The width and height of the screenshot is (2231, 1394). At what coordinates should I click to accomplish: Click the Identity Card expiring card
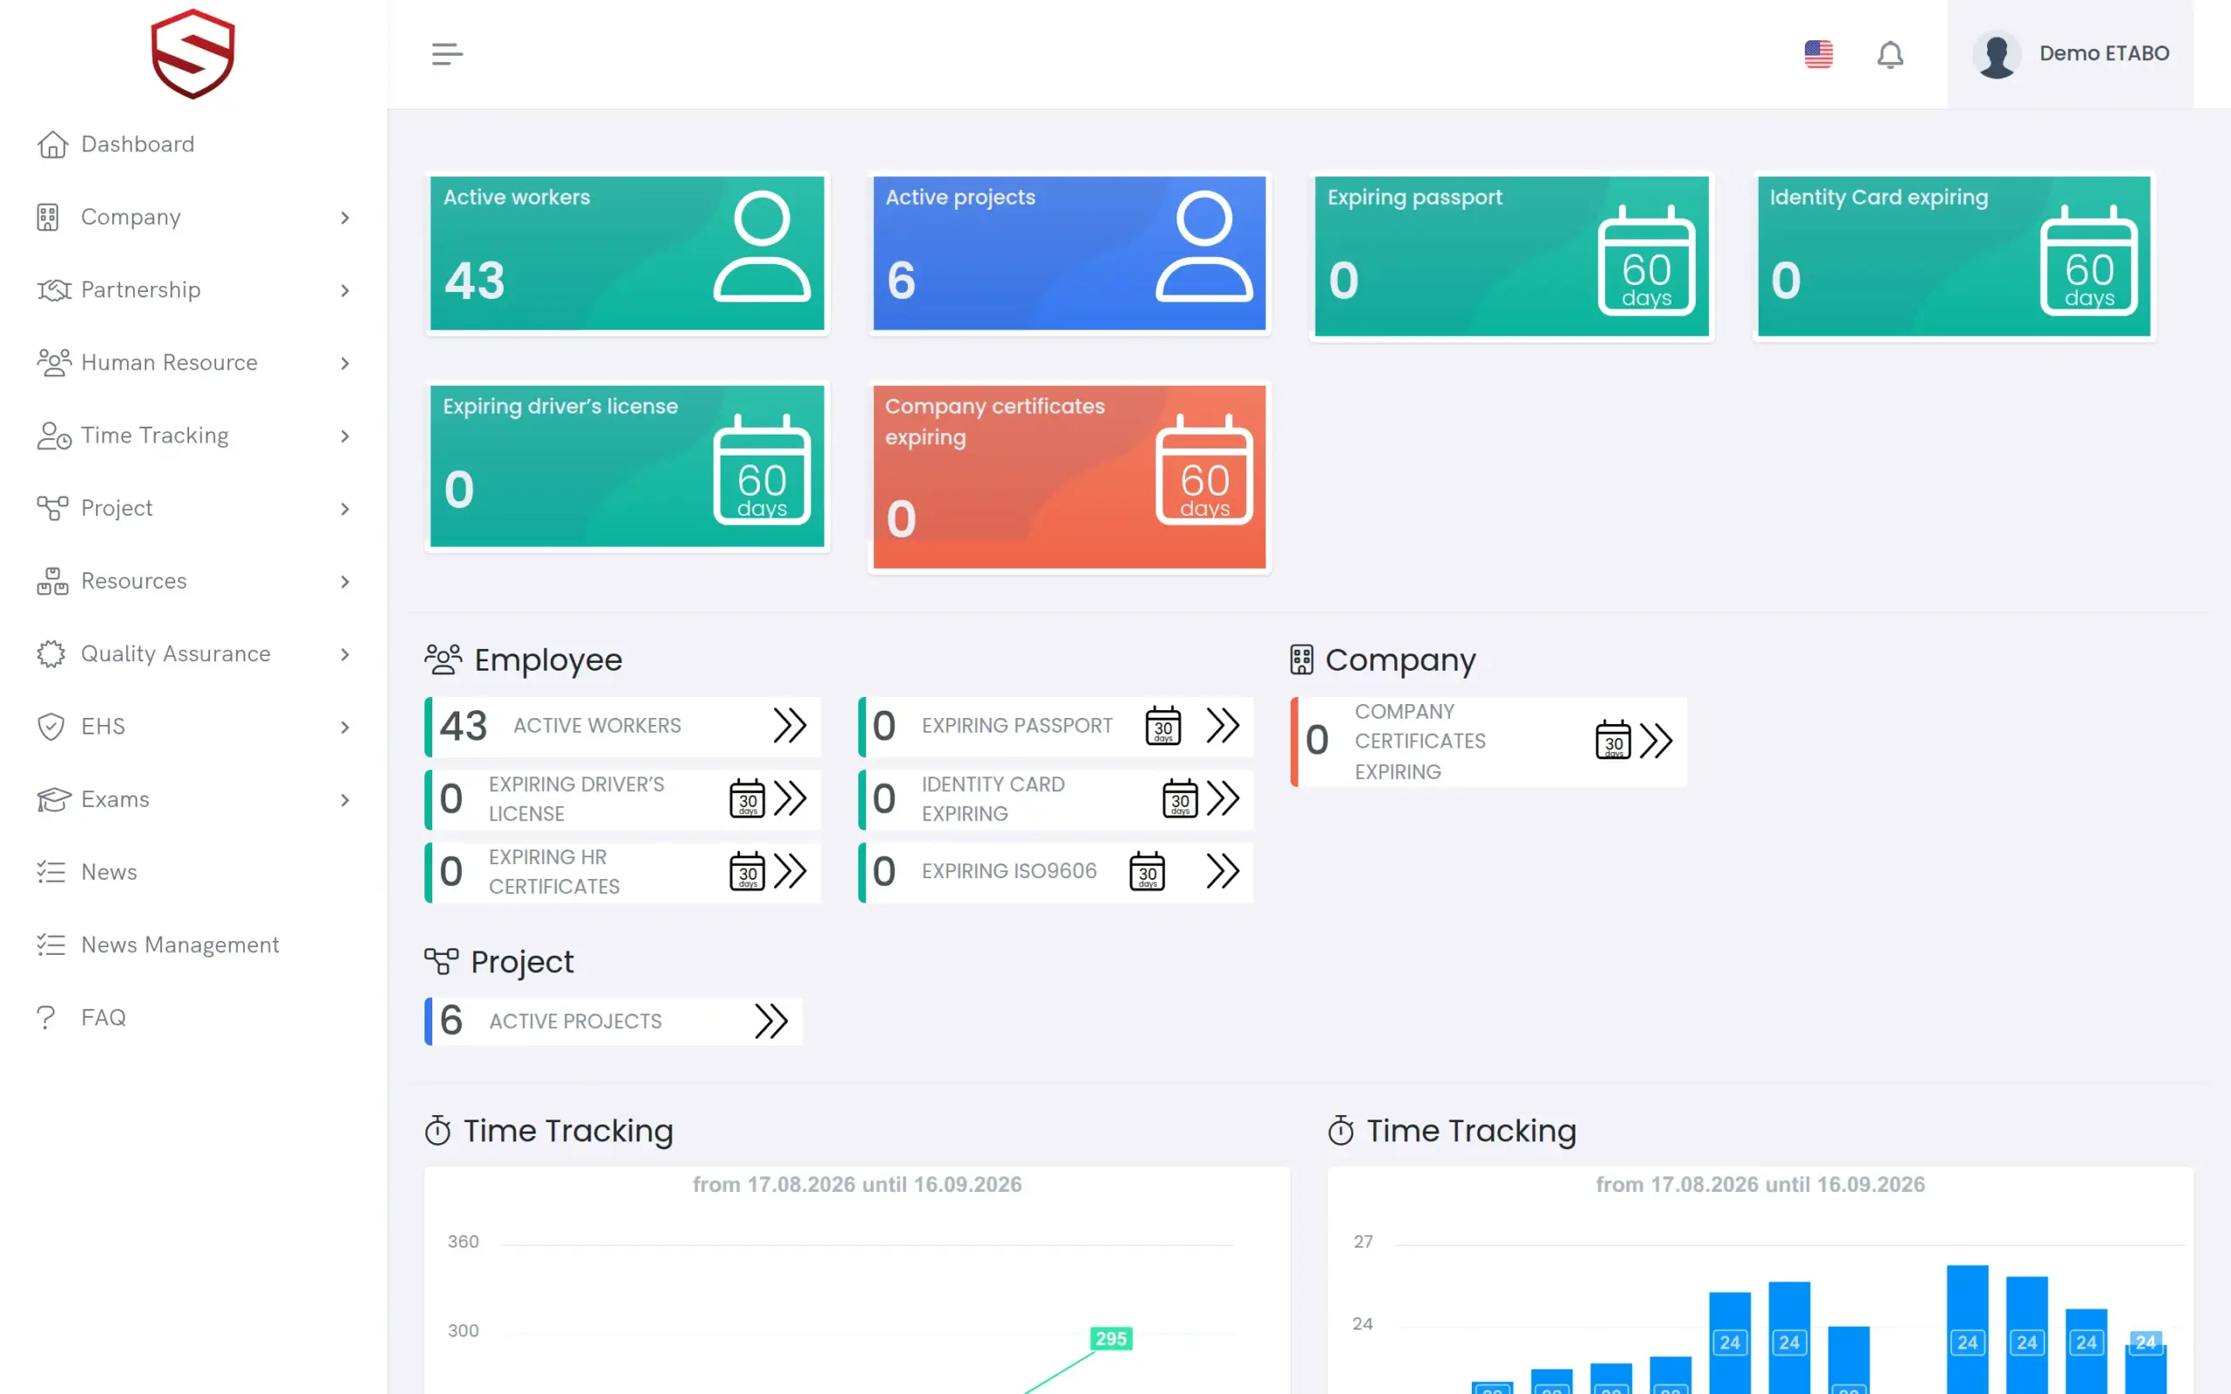[1954, 256]
